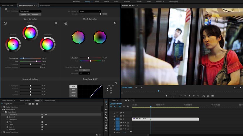The image size is (243, 136).
Task: Click the Extract button in Program monitor
Action: click(208, 96)
